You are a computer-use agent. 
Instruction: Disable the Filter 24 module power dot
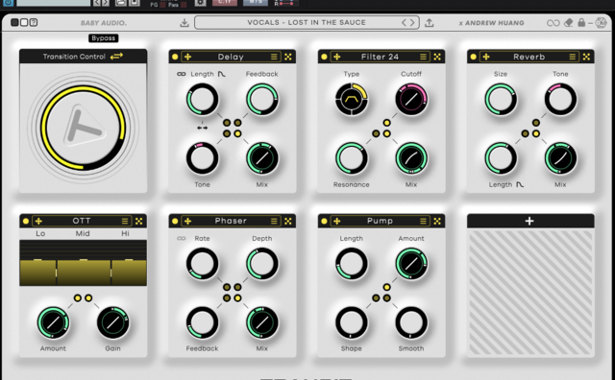(x=324, y=57)
